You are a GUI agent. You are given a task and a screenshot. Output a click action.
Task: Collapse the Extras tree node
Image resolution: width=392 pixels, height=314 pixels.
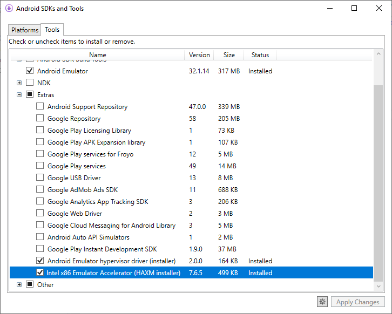19,94
